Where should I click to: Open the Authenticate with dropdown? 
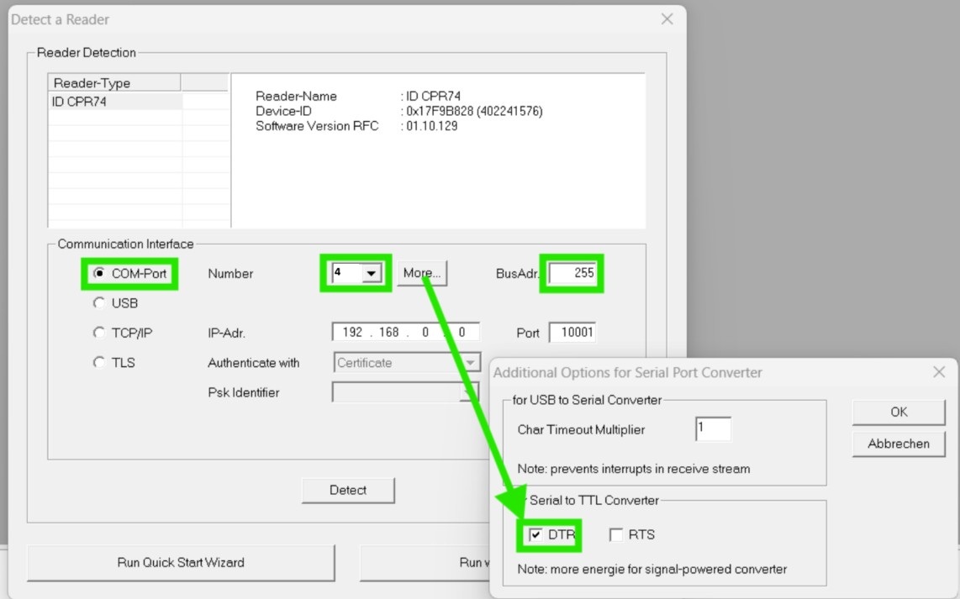(x=406, y=363)
